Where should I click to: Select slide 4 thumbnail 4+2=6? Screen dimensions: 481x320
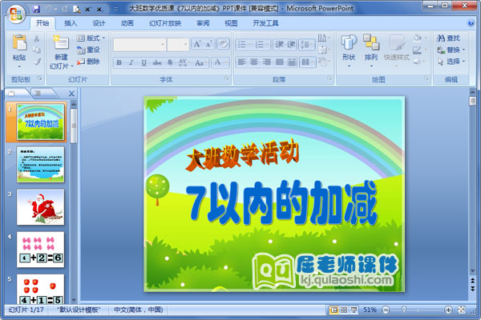coord(41,250)
